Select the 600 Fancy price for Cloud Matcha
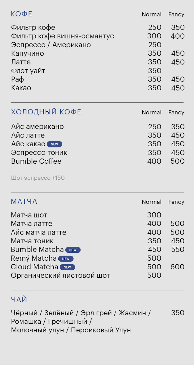This screenshot has height=365, width=194. pos(177,267)
